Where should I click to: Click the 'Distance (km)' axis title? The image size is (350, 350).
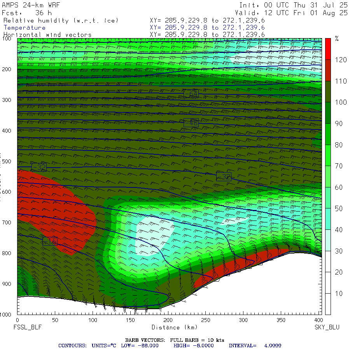pyautogui.click(x=175, y=327)
